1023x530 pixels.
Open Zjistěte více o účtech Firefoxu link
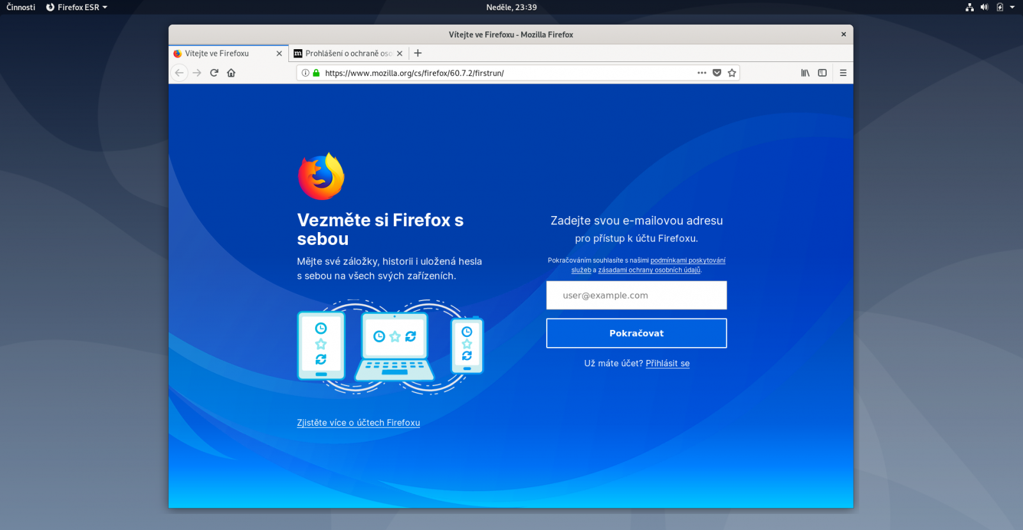point(359,423)
